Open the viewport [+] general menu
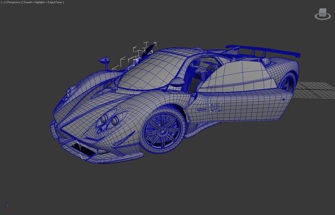The width and height of the screenshot is (335, 215). click(x=3, y=2)
